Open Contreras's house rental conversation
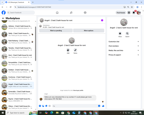This screenshot has height=115, width=144. [17, 78]
